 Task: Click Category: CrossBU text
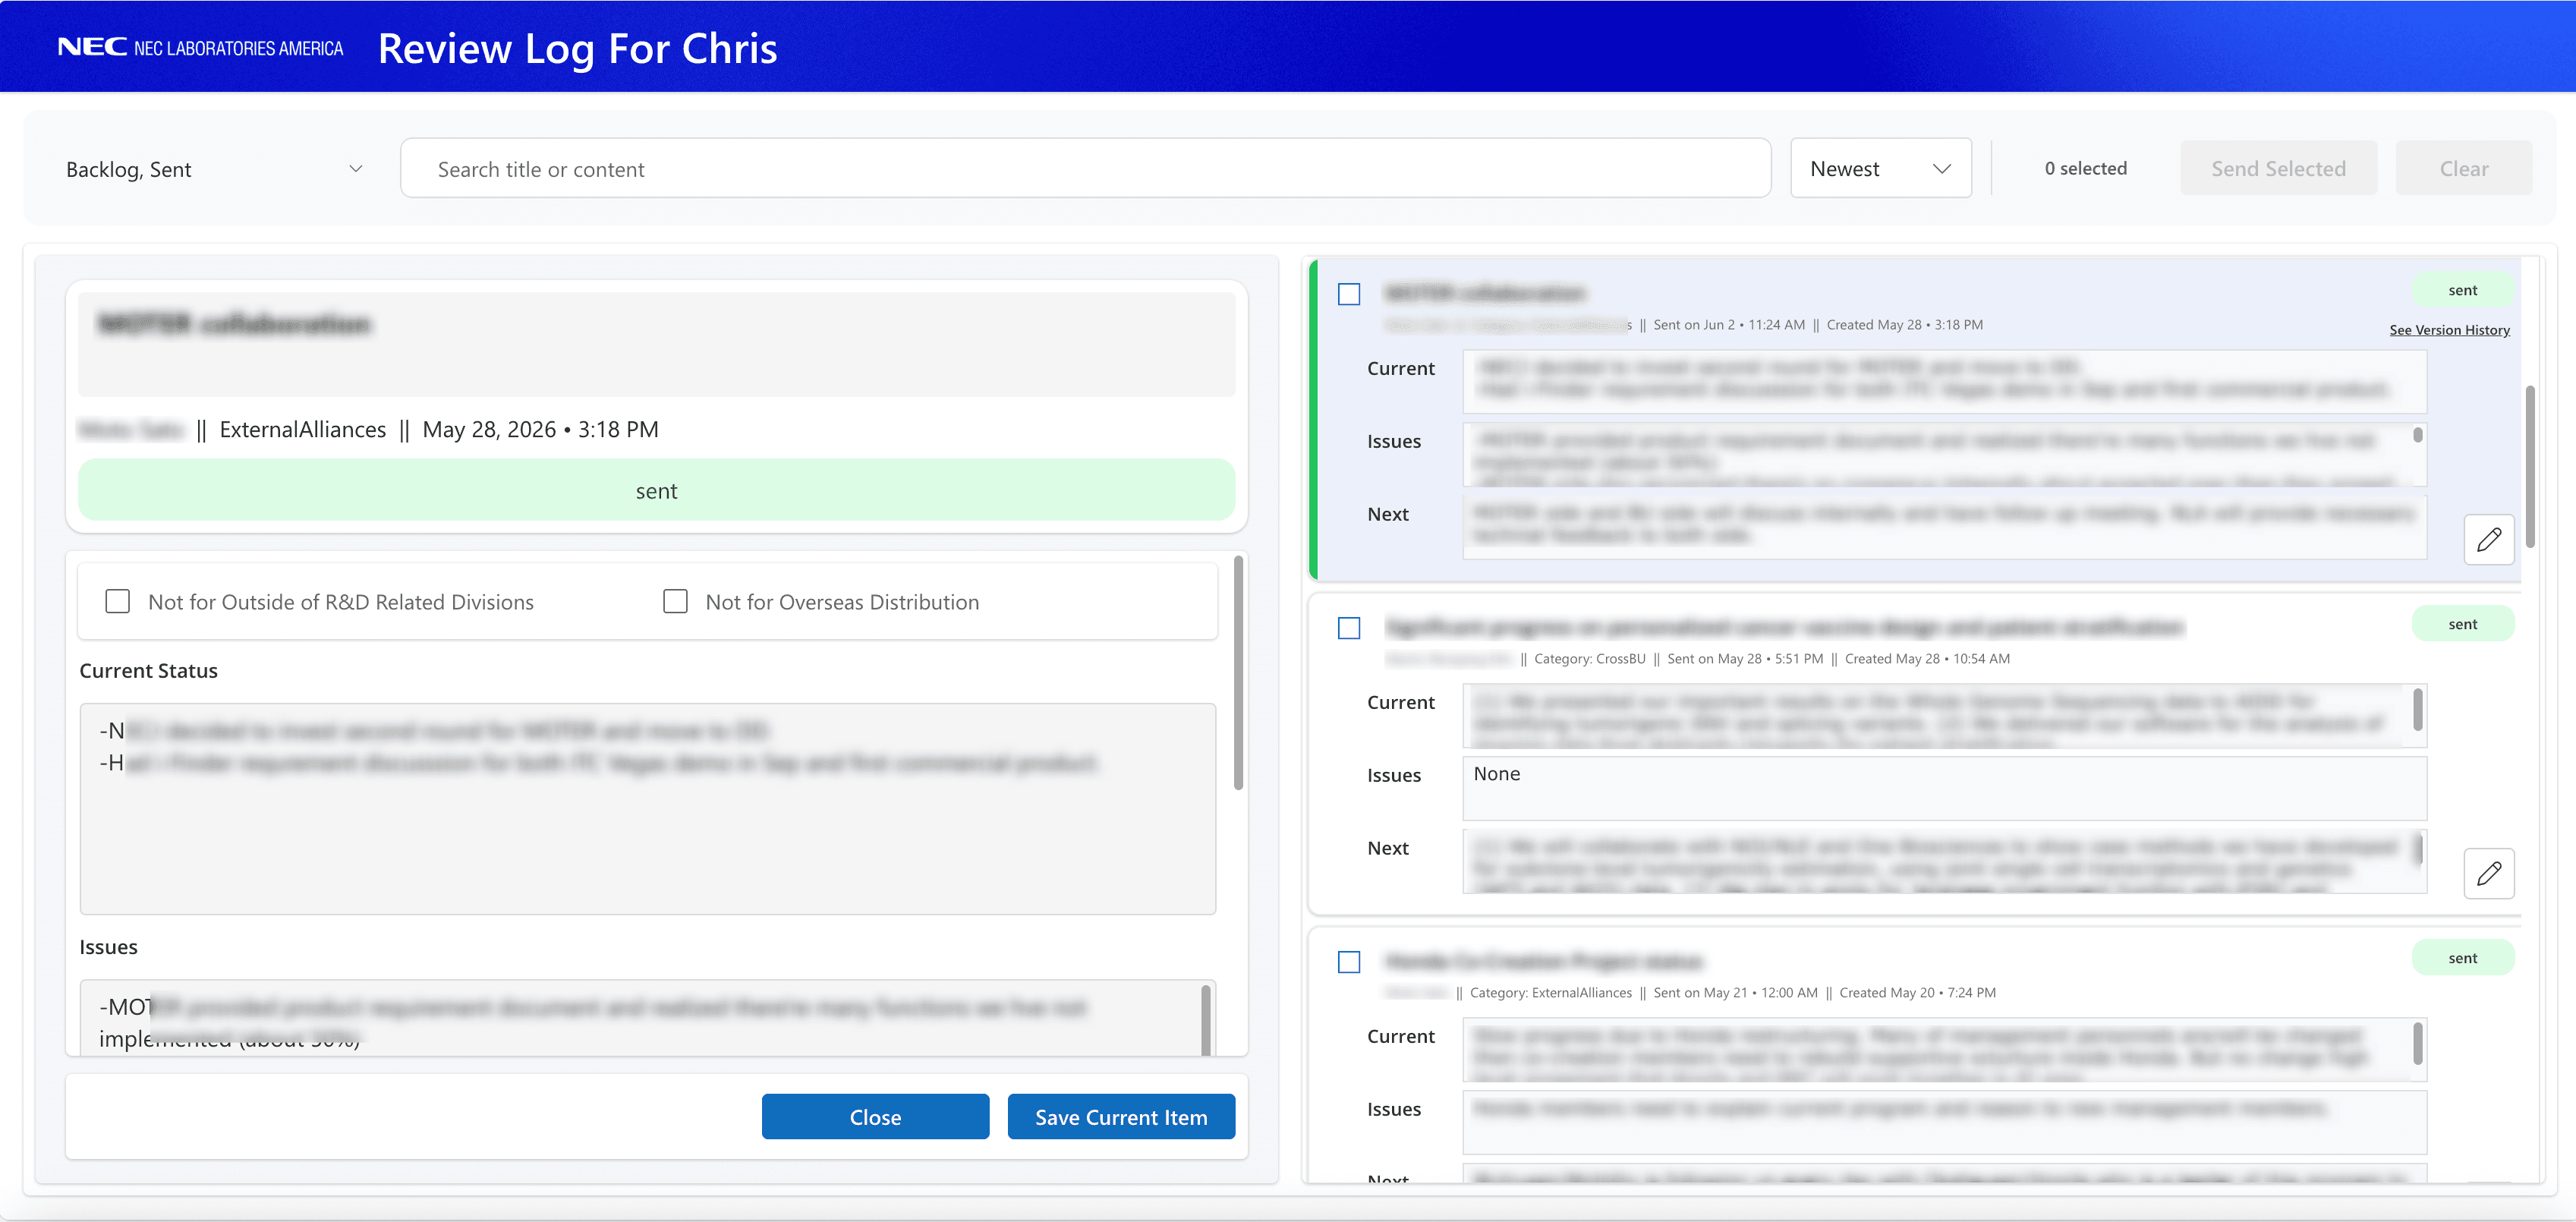(x=1589, y=658)
